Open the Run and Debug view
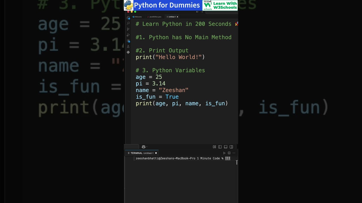Image resolution: width=362 pixels, height=203 pixels. (128, 35)
